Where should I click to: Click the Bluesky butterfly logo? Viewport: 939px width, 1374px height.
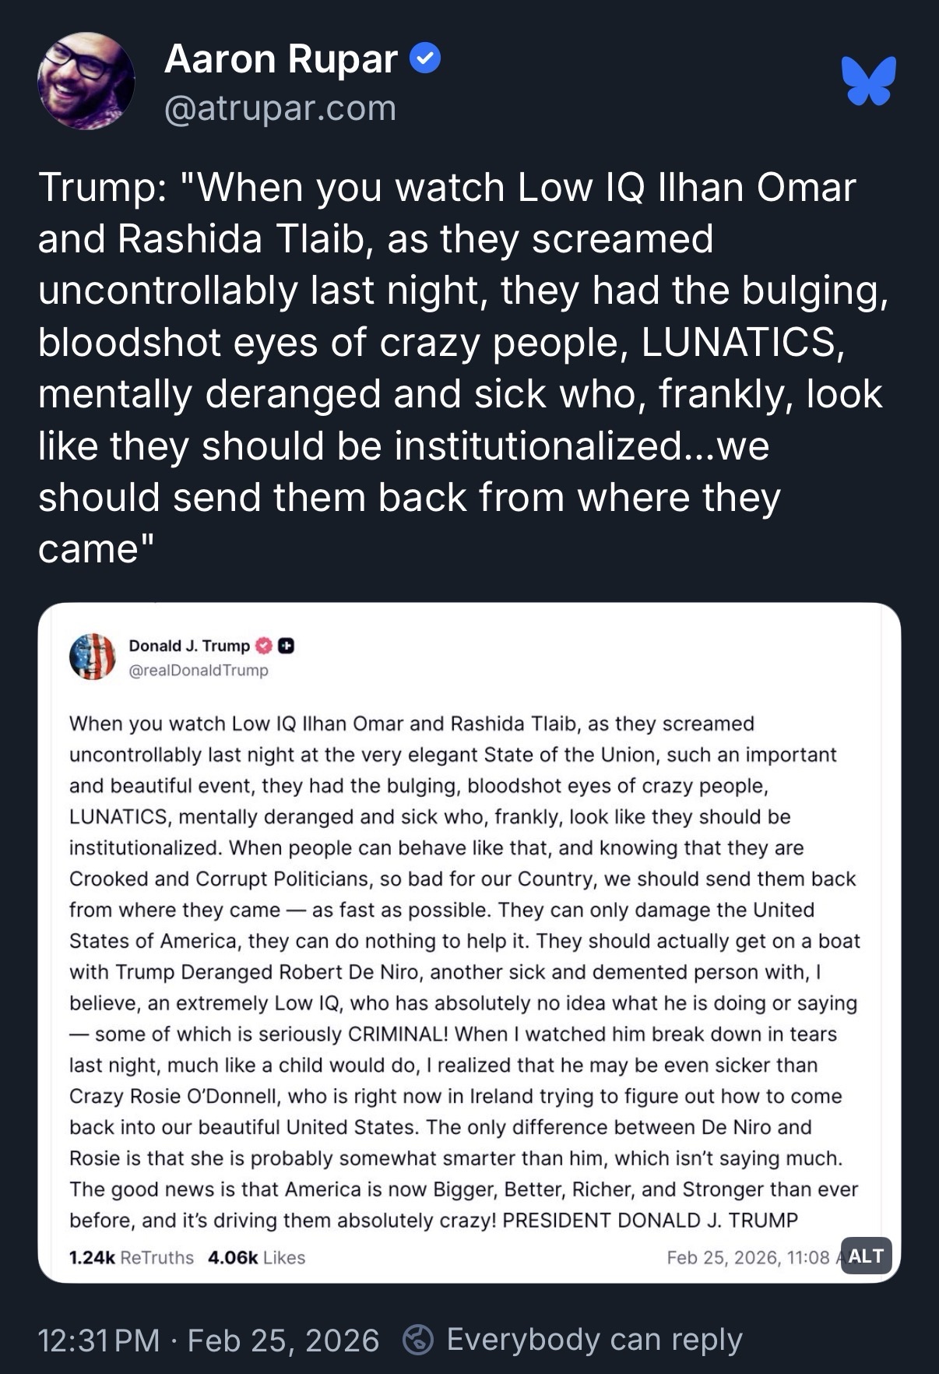868,80
